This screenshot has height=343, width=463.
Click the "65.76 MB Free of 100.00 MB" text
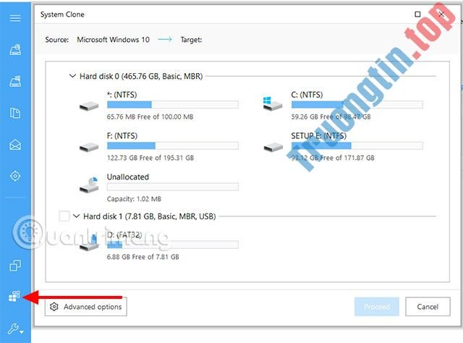150,117
